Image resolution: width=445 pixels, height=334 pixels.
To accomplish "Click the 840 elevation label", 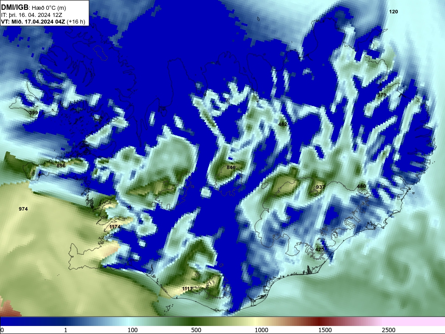I will 231,167.
